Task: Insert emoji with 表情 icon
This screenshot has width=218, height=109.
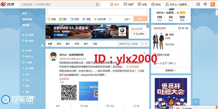Action: 52,19
